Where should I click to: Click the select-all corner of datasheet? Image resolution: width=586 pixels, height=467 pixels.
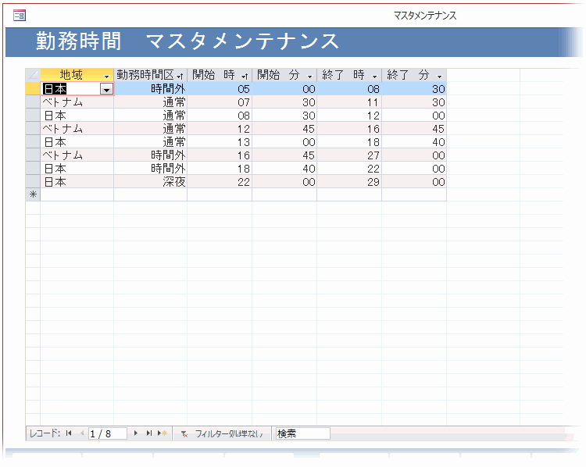point(33,75)
